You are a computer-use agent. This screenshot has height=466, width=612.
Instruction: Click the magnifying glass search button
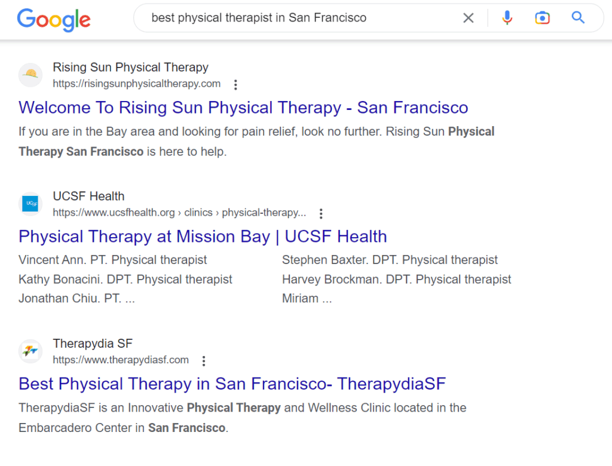578,17
